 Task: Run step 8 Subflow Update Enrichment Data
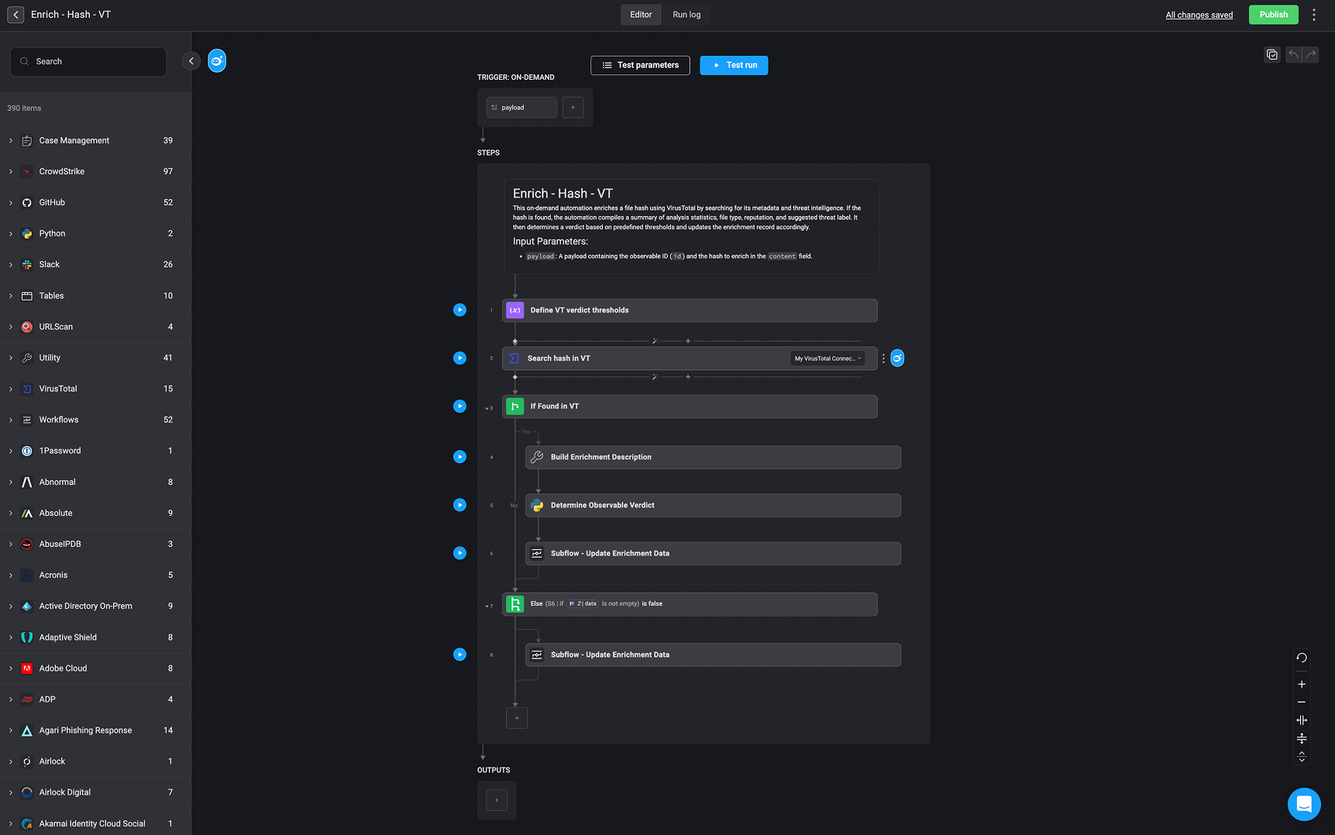click(x=460, y=655)
